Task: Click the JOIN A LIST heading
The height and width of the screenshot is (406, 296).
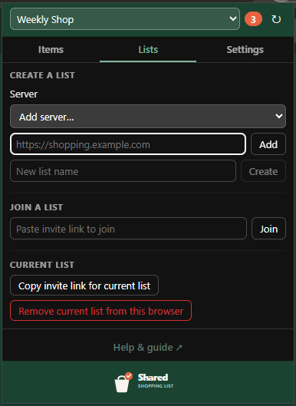Action: [x=37, y=207]
